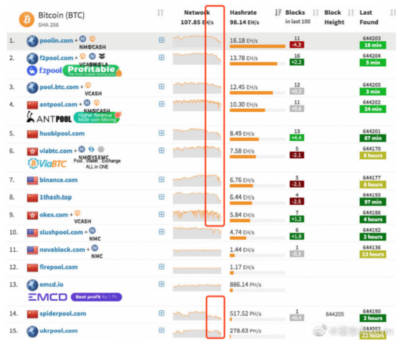Click the okex.com network hashrate sparkline
This screenshot has width=403, height=348.
pos(197,215)
